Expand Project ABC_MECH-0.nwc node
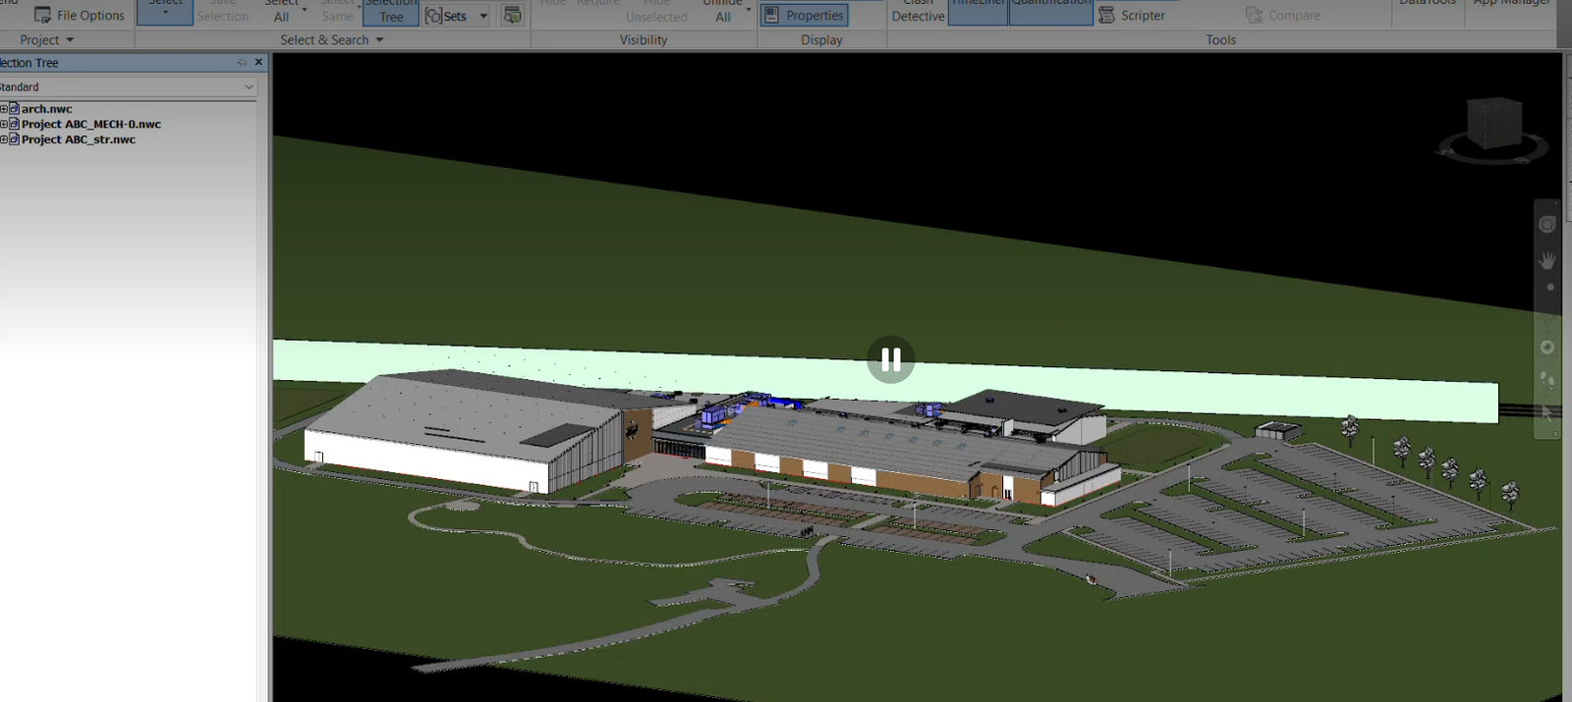 pyautogui.click(x=4, y=125)
